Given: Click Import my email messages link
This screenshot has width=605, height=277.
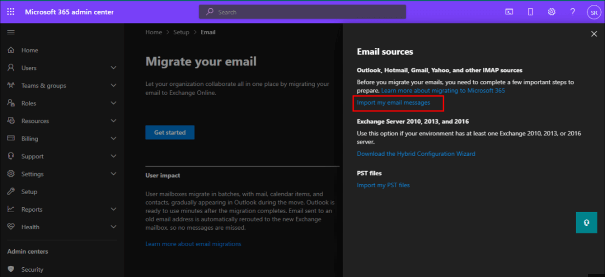Looking at the screenshot, I should click(393, 102).
